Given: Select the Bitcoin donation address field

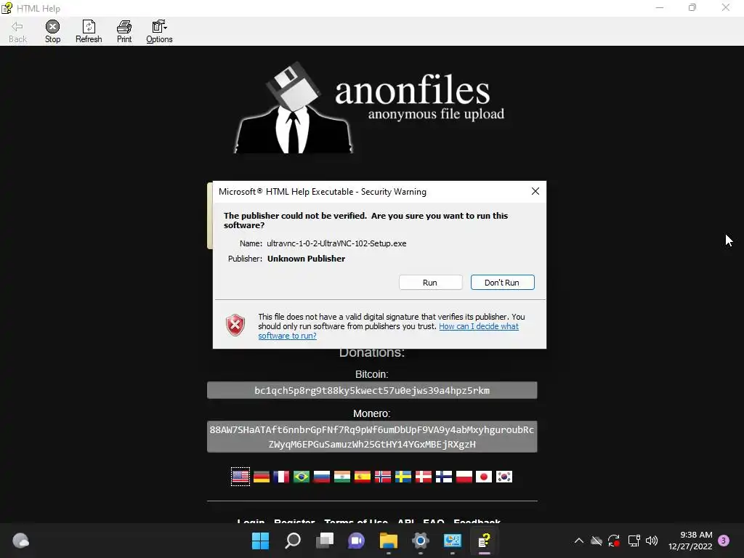Looking at the screenshot, I should click(372, 390).
